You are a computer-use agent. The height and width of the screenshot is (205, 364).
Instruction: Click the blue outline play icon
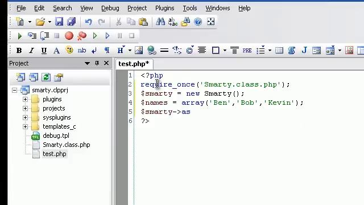[107, 36]
